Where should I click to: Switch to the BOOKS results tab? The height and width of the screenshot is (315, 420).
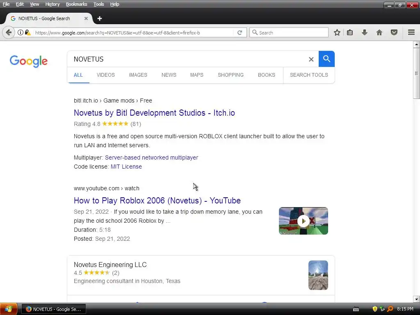pyautogui.click(x=266, y=75)
